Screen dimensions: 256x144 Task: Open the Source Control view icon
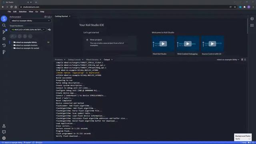pos(4,32)
